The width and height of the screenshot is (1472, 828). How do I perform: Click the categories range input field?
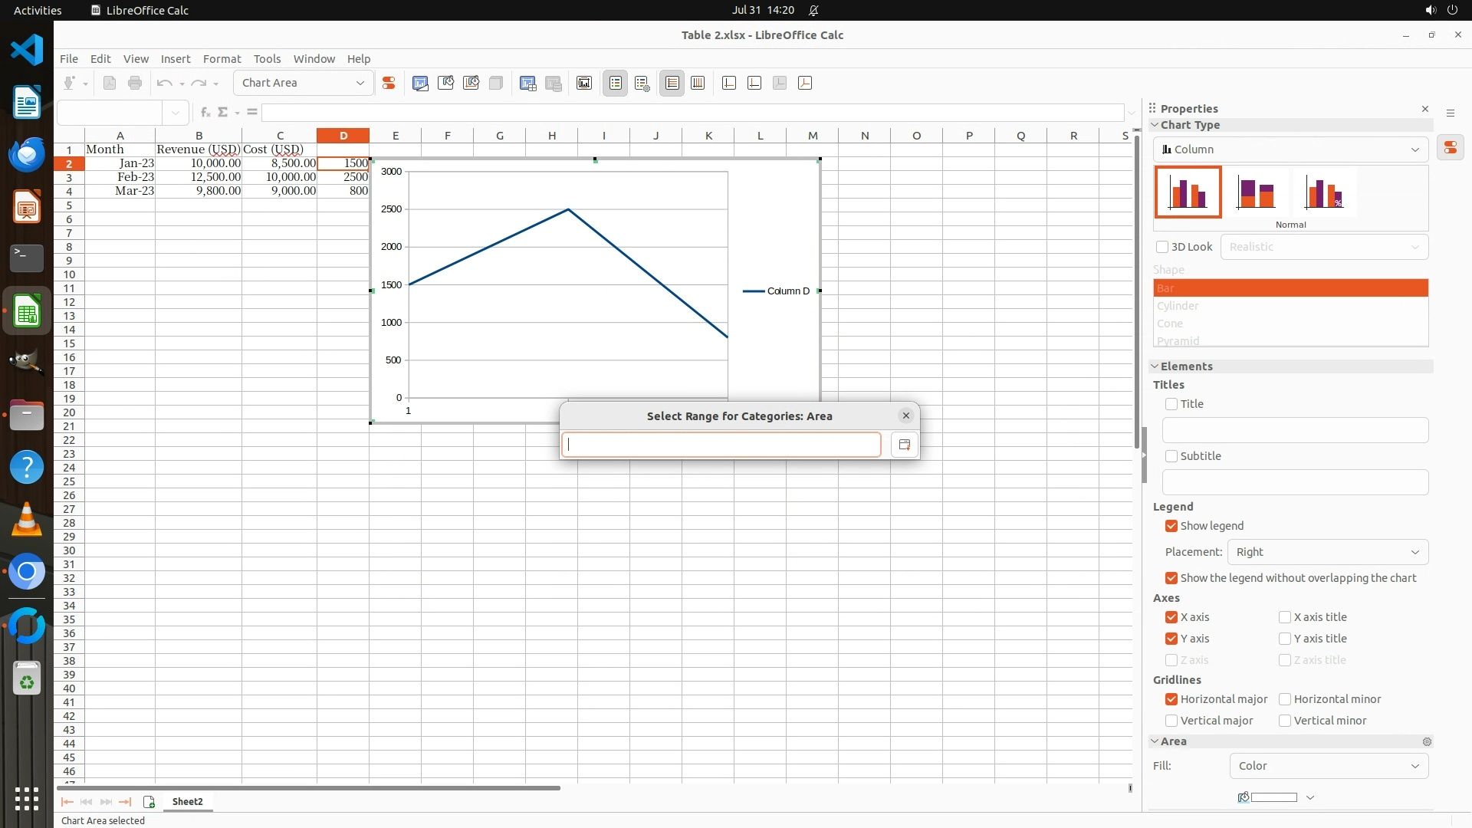(x=721, y=445)
